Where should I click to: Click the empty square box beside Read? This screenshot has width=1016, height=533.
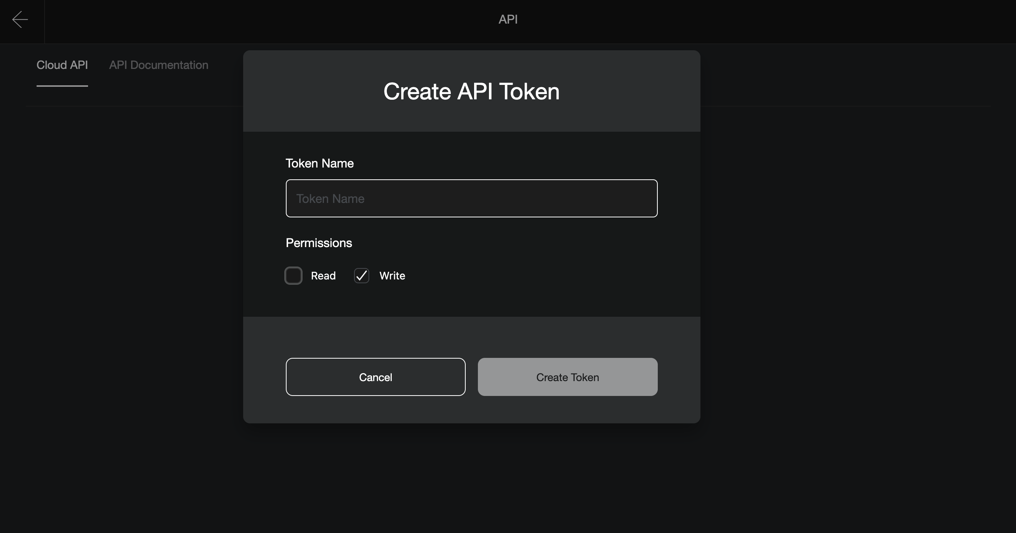(293, 275)
